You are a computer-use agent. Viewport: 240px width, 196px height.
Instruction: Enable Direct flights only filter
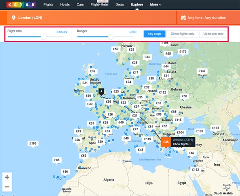pos(182,34)
